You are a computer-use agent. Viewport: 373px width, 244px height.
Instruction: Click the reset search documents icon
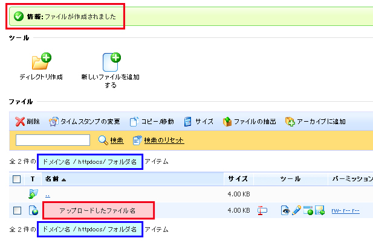pos(137,140)
